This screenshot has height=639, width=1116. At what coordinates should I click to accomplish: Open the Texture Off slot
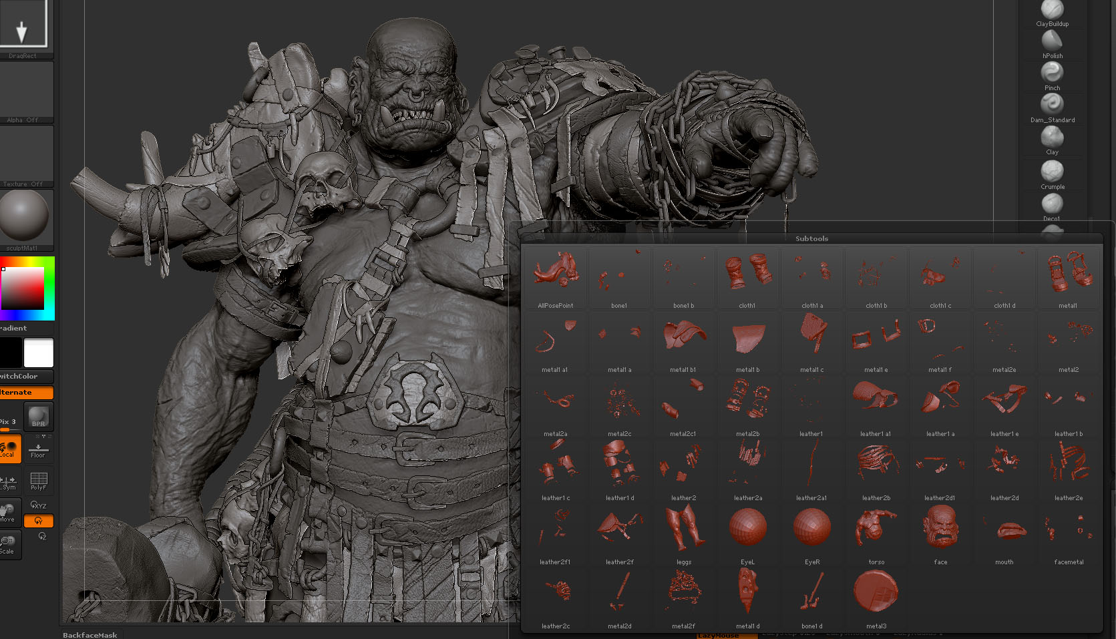pos(25,156)
